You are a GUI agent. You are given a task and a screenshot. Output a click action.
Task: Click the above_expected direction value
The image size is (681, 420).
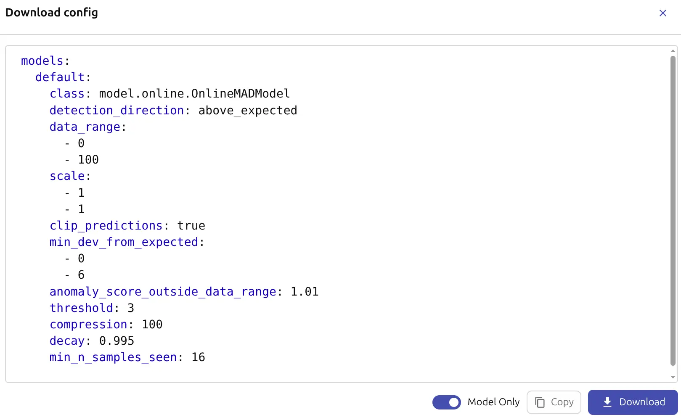247,111
